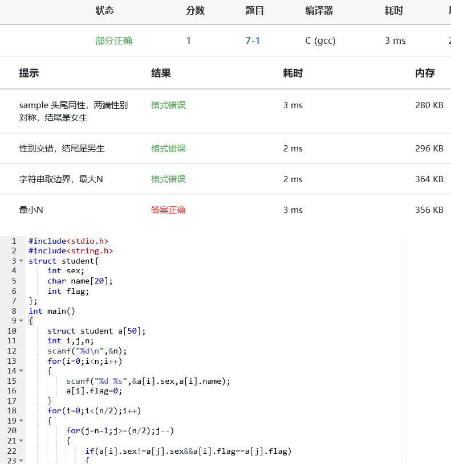Collapse the struct student fold arrow at line 3
This screenshot has width=451, height=464.
click(x=21, y=261)
